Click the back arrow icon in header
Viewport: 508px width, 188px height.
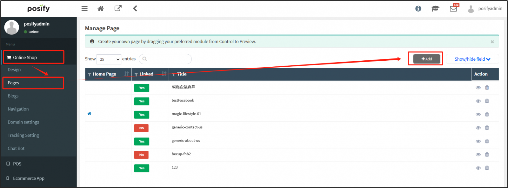[135, 9]
